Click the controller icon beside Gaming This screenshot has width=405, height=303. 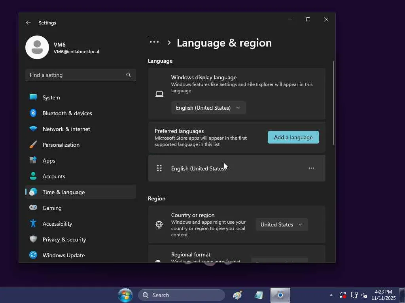[x=33, y=208]
